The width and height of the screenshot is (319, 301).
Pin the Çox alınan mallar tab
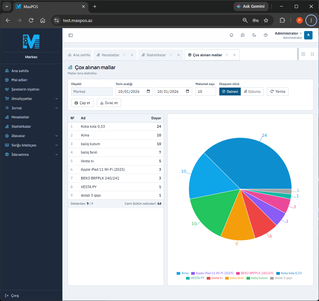click(227, 55)
